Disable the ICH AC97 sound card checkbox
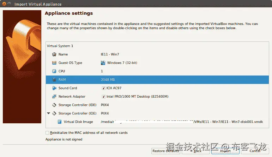This screenshot has height=157, width=272. (103, 88)
